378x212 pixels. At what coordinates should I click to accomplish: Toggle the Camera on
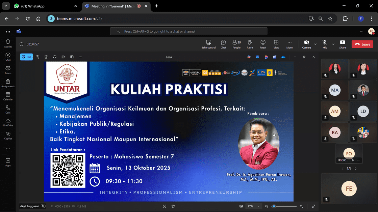[306, 44]
